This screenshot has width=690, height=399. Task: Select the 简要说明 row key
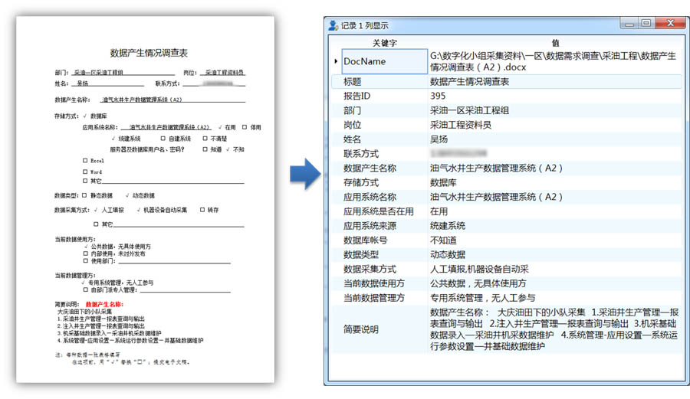click(x=361, y=329)
